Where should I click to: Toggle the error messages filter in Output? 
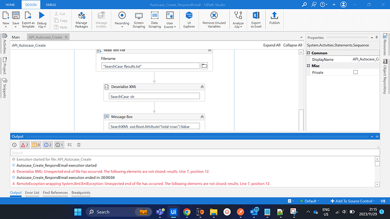(x=24, y=144)
